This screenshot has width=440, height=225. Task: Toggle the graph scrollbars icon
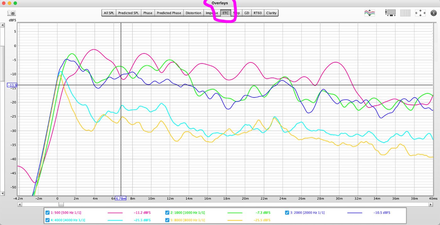(391, 13)
